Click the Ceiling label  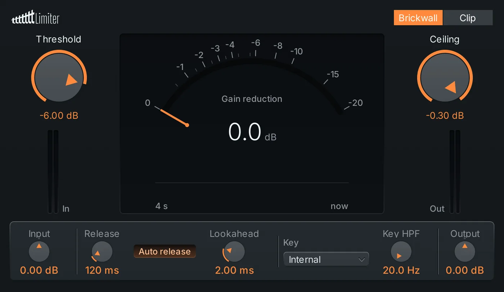(x=445, y=39)
